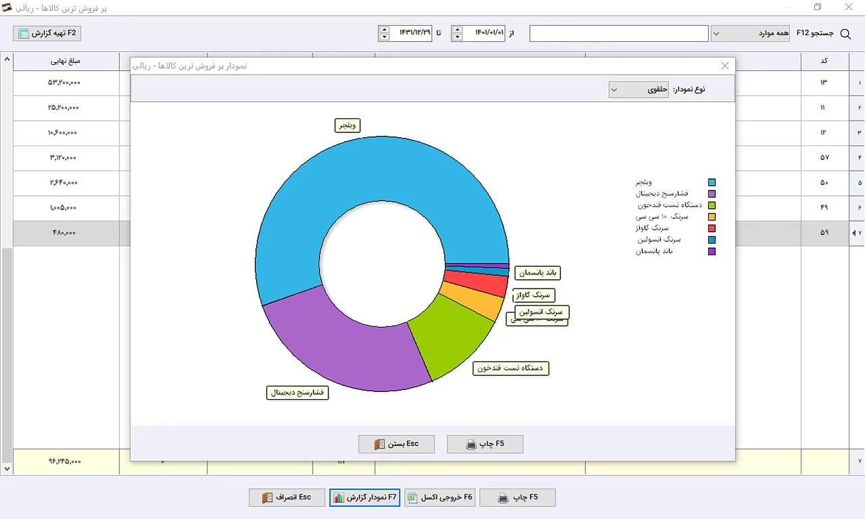Decrease the از start date with down arrow
865x519 pixels.
(x=458, y=37)
